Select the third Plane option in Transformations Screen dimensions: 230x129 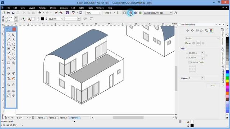pyautogui.click(x=203, y=43)
